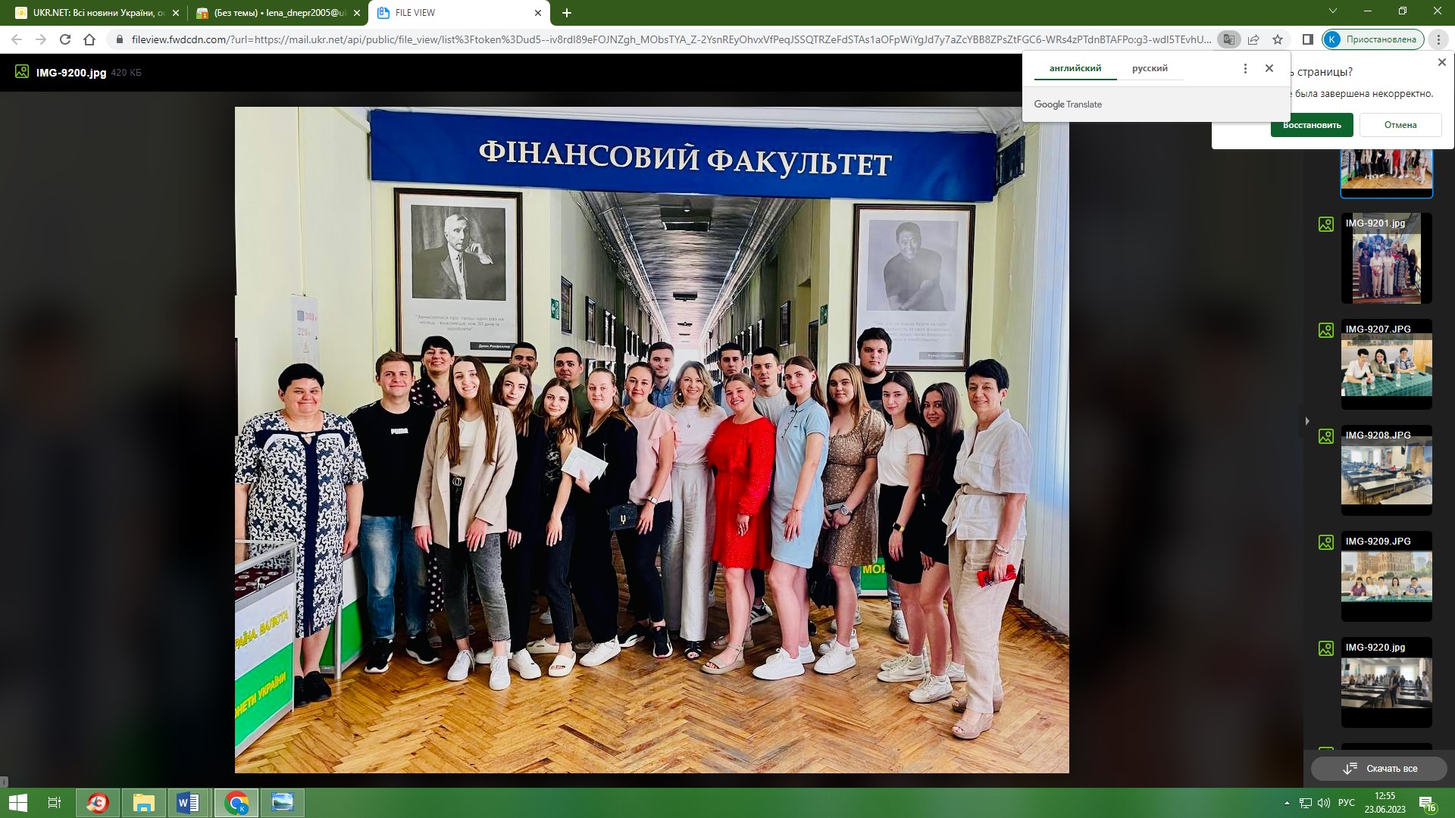Switch to the lena_dnepr2005 mail tab
Screen dimensions: 1455x818
coord(277,13)
